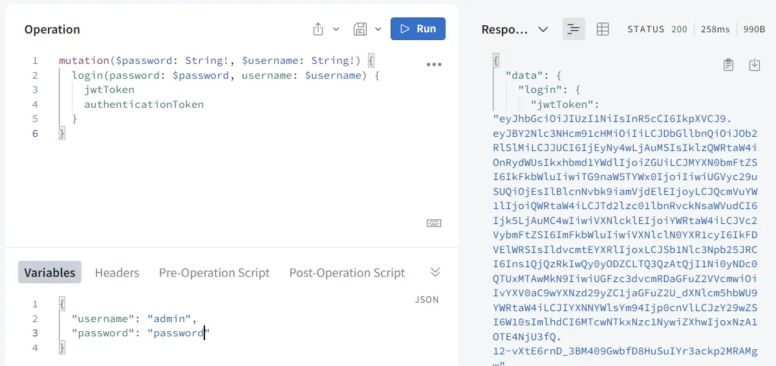The image size is (776, 366).
Task: Show keyboard shortcuts in the Operation editor
Action: click(434, 223)
